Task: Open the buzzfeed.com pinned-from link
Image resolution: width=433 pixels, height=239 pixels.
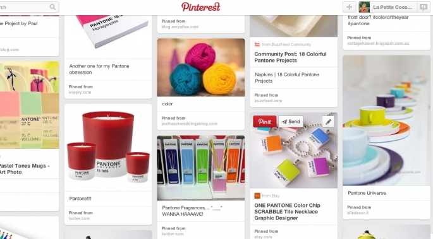Action: point(268,101)
